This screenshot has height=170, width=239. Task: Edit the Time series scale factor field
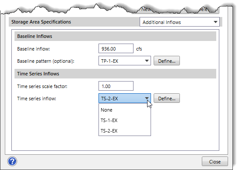click(x=116, y=86)
